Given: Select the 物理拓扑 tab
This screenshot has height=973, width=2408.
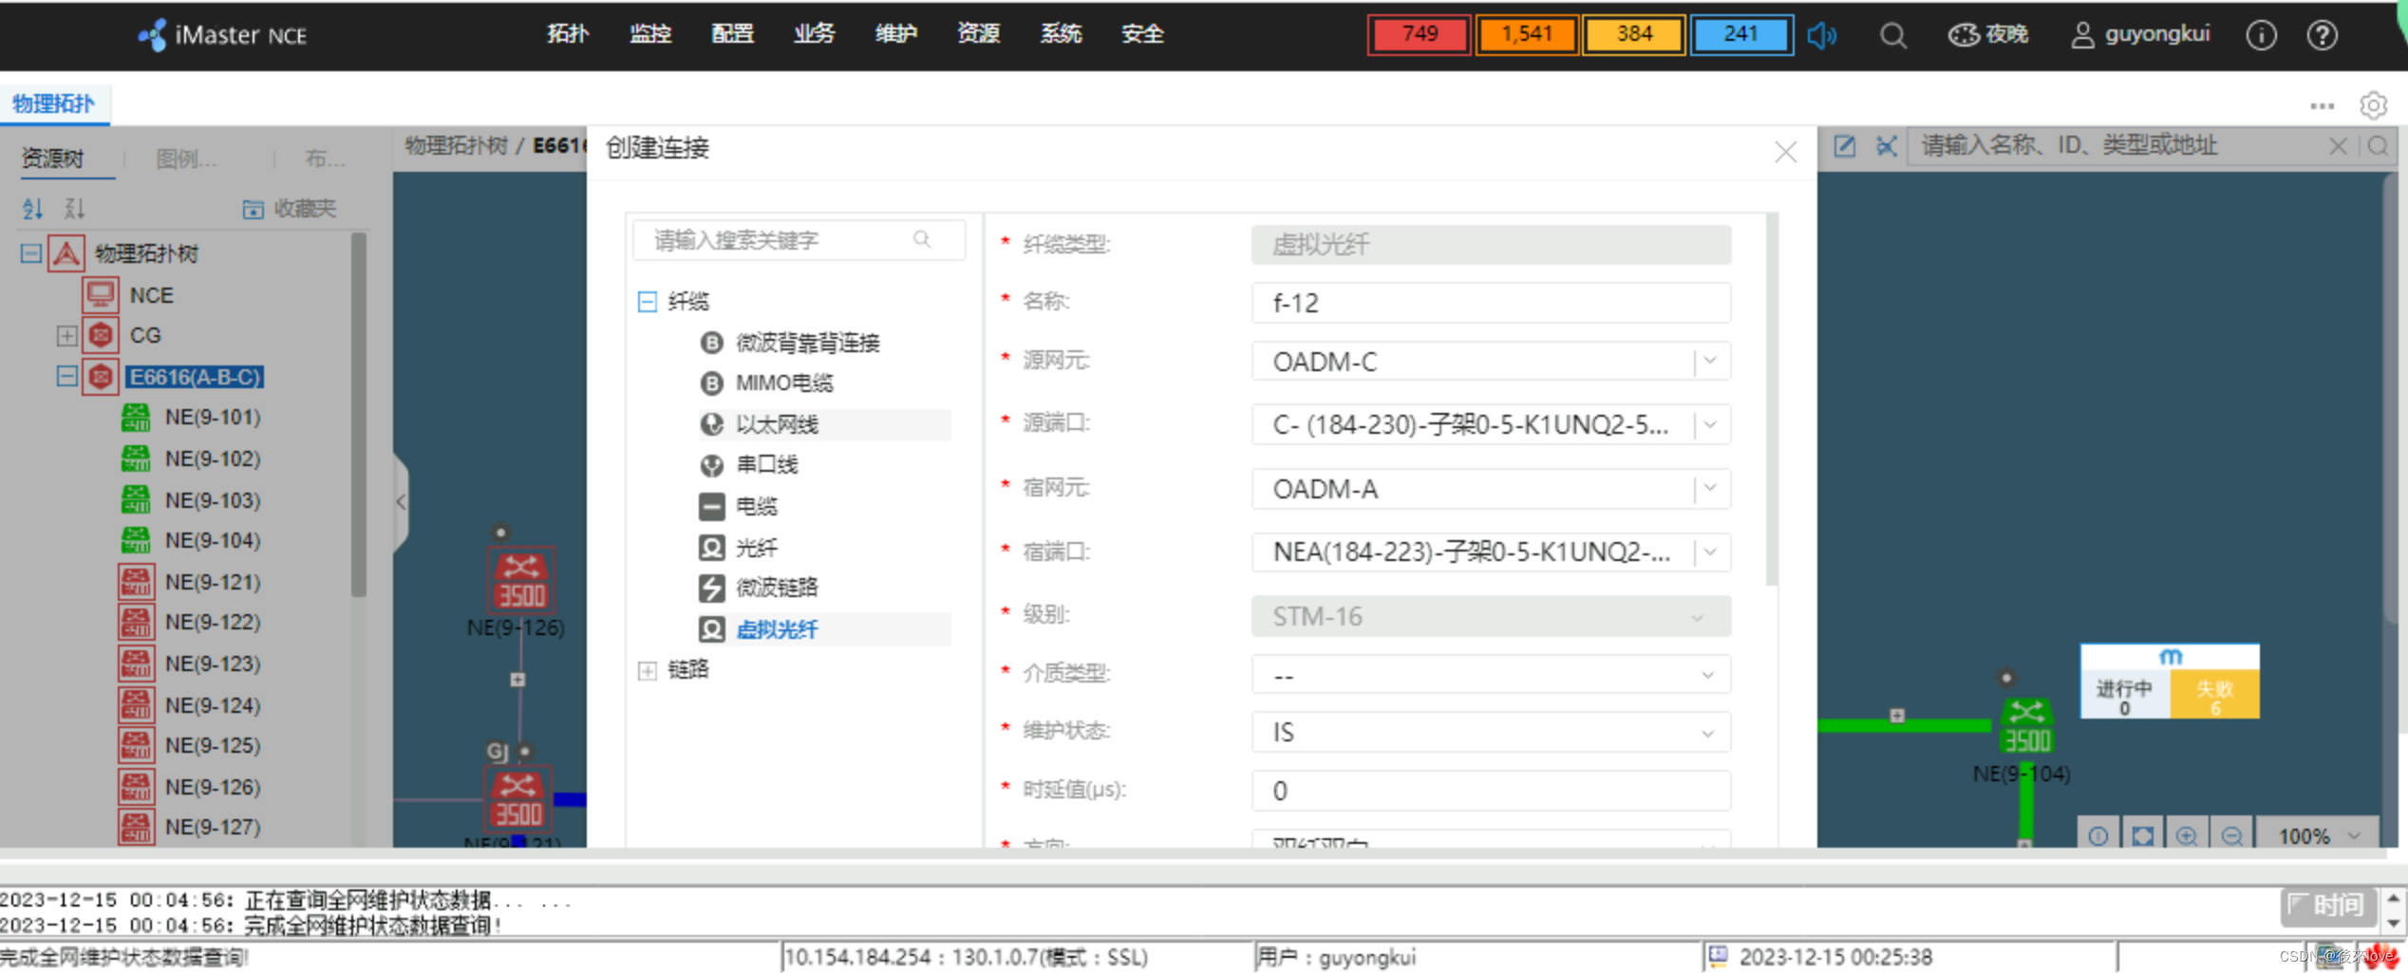Looking at the screenshot, I should click(x=55, y=104).
